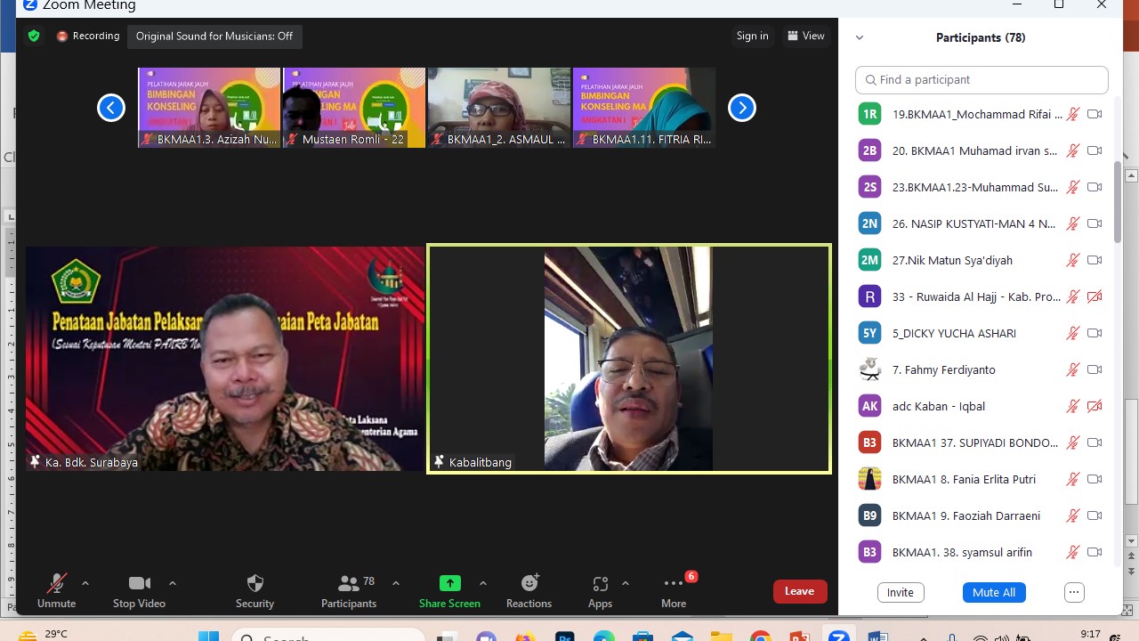Expand audio options arrow beside Unmute

click(x=85, y=583)
